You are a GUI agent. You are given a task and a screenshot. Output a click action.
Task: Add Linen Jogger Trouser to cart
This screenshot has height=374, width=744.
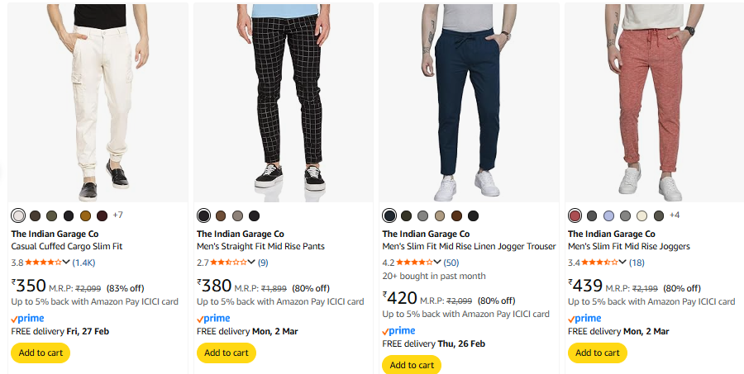click(x=411, y=364)
